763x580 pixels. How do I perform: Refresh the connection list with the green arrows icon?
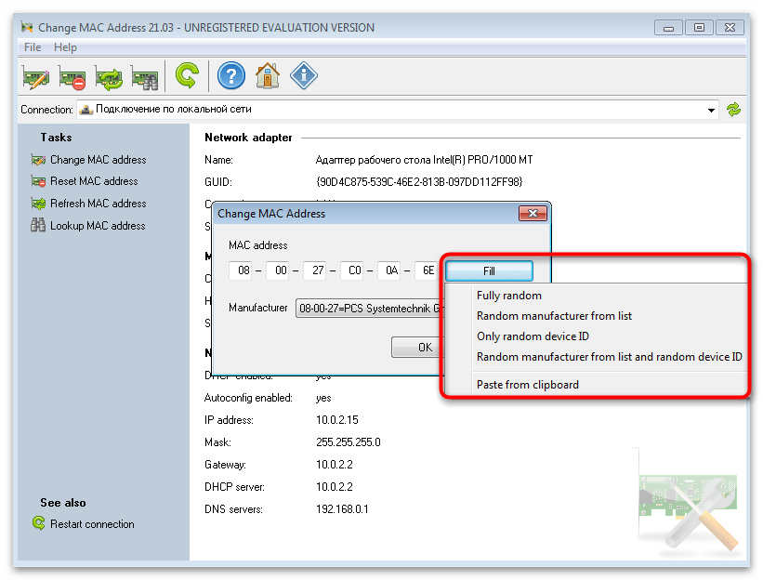click(x=733, y=110)
